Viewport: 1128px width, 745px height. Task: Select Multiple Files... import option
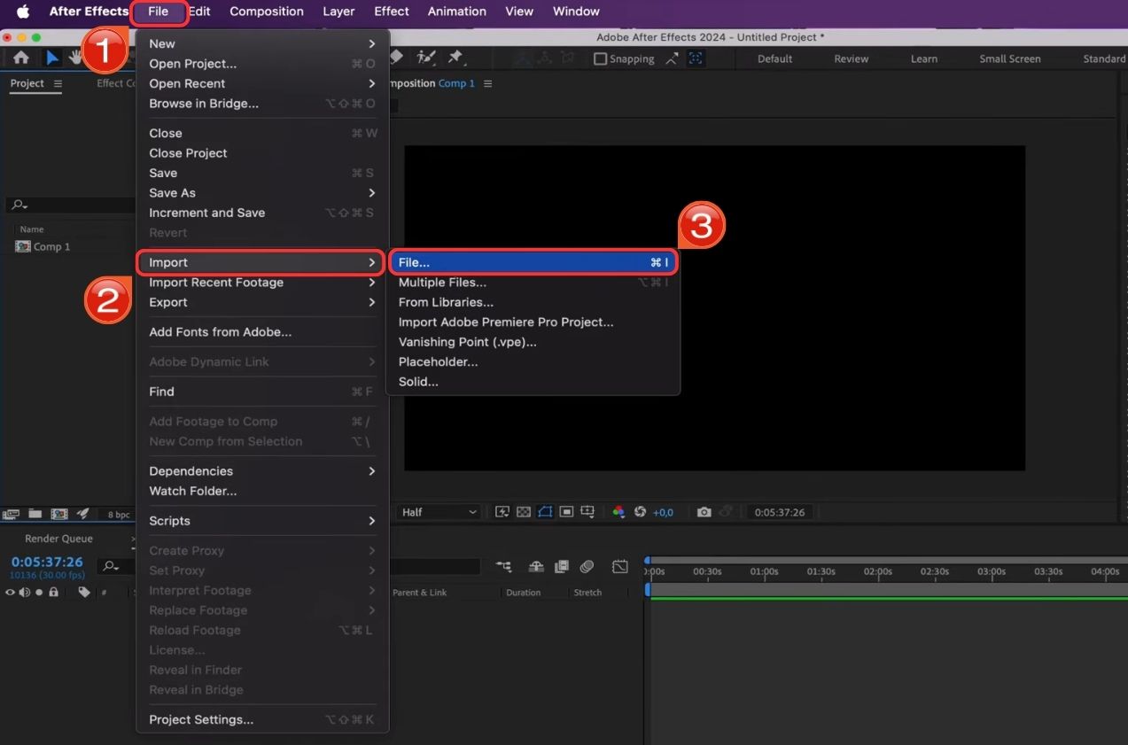pos(533,282)
